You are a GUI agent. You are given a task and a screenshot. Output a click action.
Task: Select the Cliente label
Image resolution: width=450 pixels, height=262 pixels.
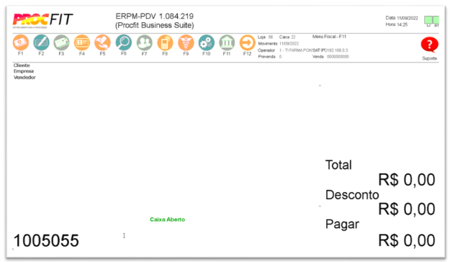(22, 65)
